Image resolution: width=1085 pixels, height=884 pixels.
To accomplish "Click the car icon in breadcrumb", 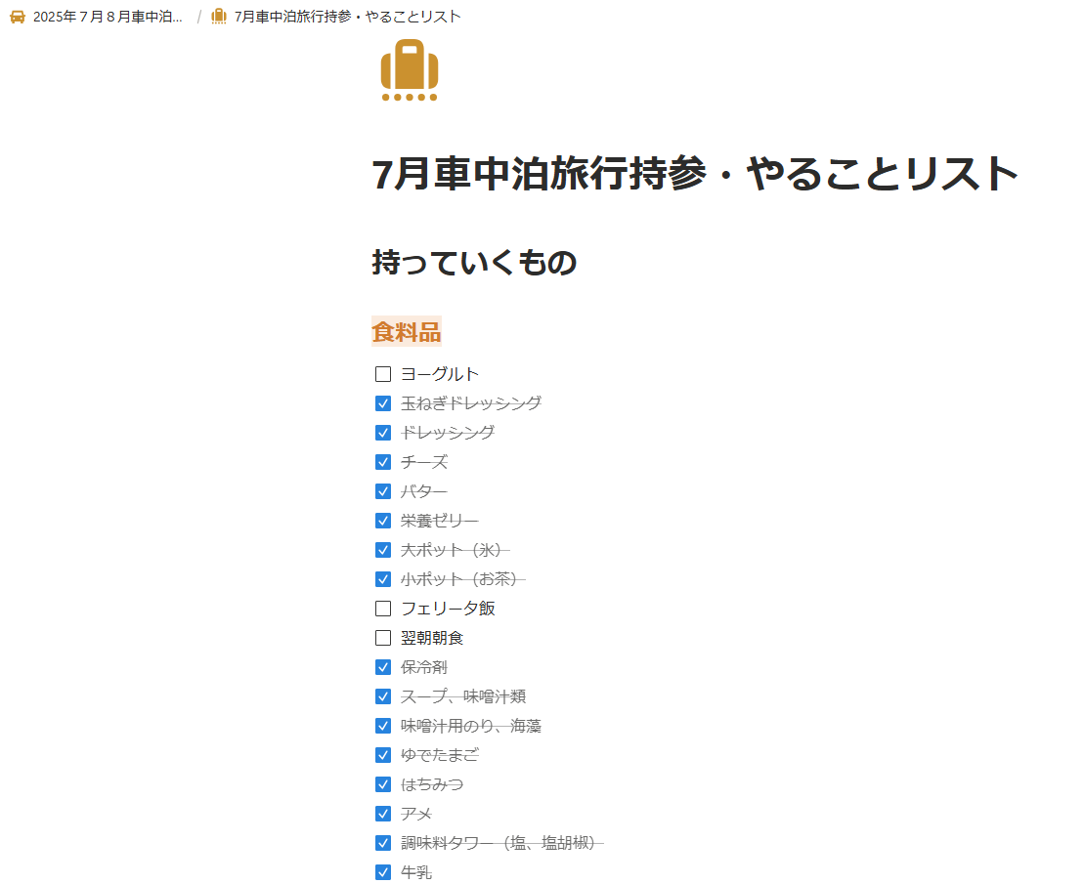I will [18, 17].
